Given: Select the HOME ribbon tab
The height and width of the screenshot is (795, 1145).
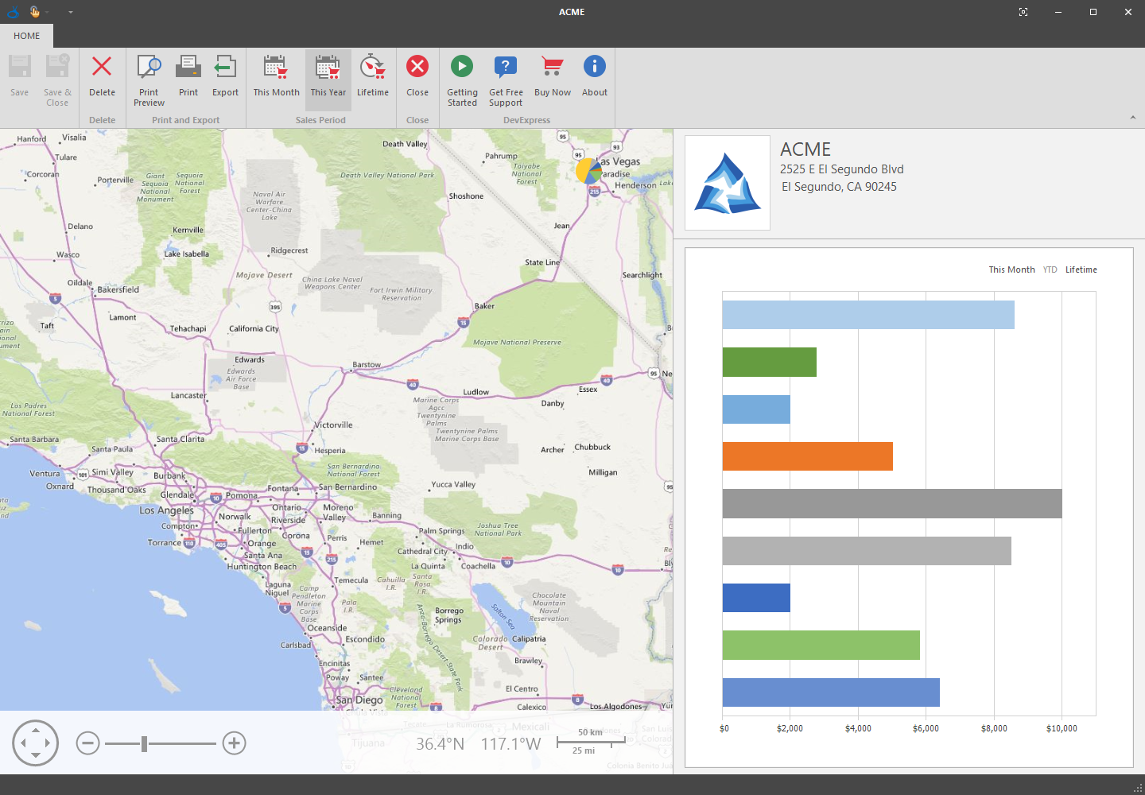Looking at the screenshot, I should pyautogui.click(x=26, y=36).
